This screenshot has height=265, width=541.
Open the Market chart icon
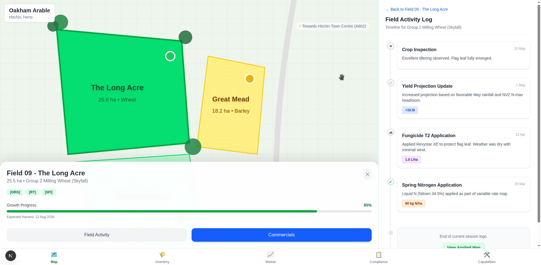(270, 255)
